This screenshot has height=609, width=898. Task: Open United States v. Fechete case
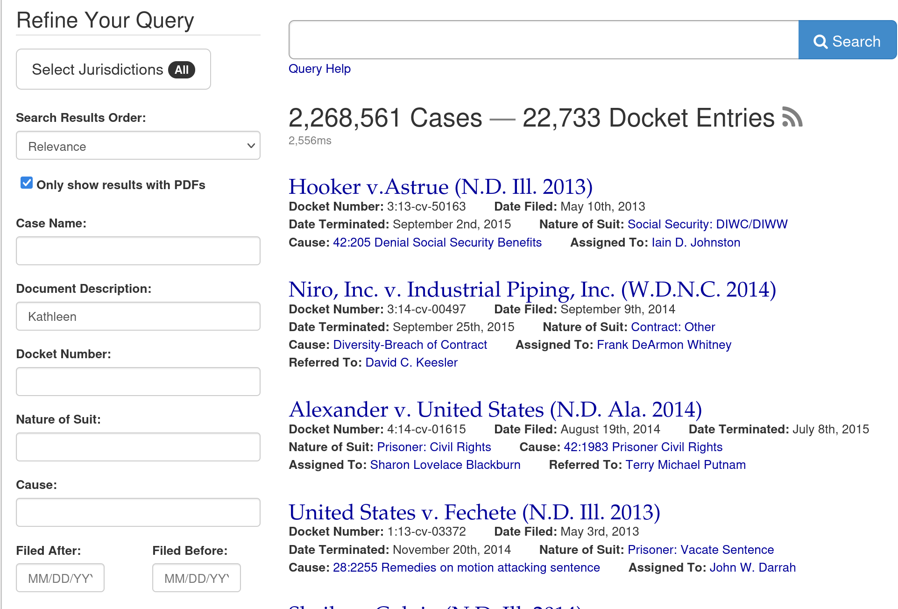(x=474, y=512)
